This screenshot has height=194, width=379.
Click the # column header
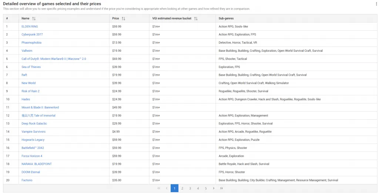(7, 18)
